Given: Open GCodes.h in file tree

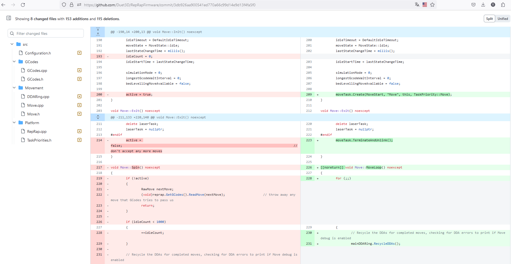Looking at the screenshot, I should (x=35, y=79).
